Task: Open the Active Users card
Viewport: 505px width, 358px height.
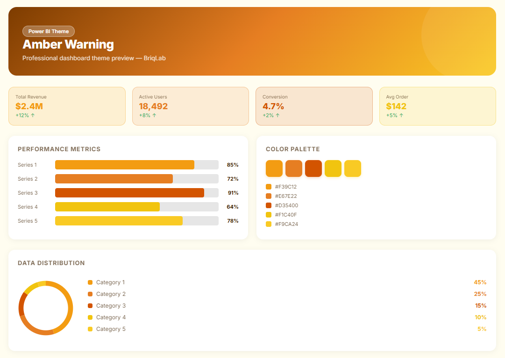Action: (x=190, y=106)
